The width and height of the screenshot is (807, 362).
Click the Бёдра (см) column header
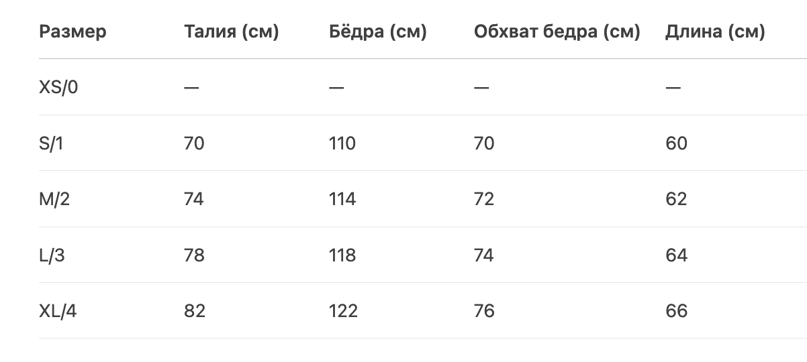coord(378,32)
